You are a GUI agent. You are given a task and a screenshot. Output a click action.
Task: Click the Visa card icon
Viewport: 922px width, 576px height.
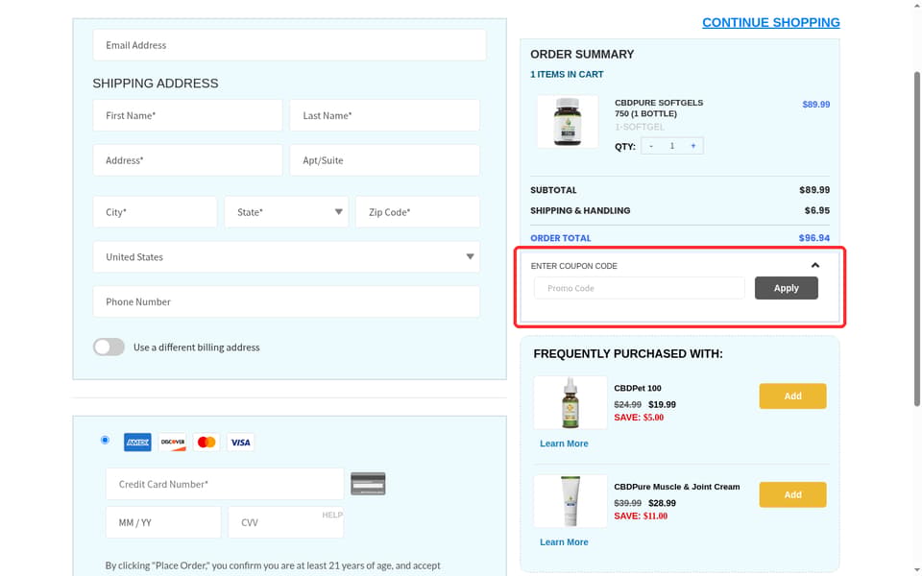[240, 442]
